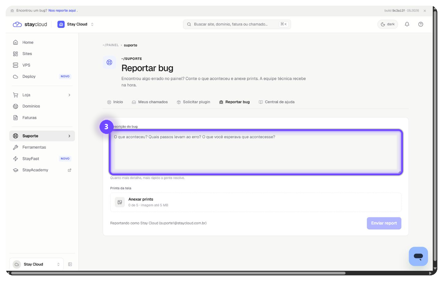Follow the 'Nos reporte aqui' link
This screenshot has width=443, height=281.
(x=62, y=11)
